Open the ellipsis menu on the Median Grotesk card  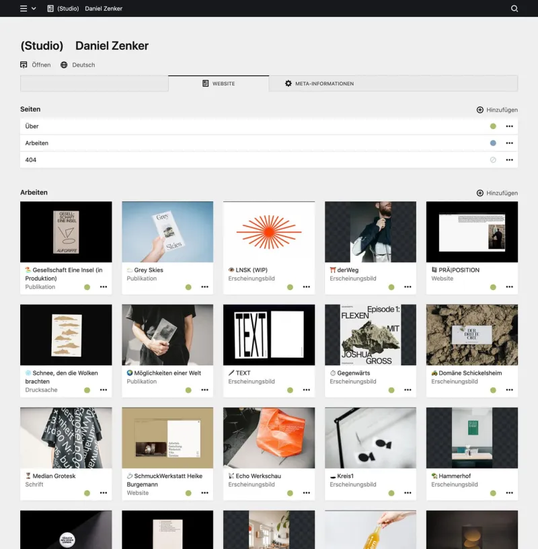coord(104,492)
